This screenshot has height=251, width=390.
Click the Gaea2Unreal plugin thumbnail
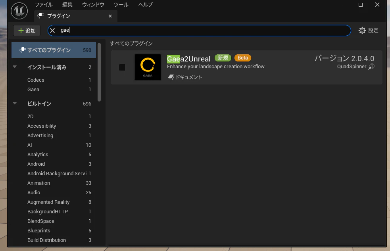point(148,67)
